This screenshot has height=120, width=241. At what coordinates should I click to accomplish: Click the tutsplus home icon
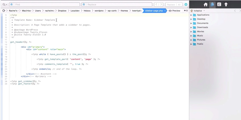point(191,11)
